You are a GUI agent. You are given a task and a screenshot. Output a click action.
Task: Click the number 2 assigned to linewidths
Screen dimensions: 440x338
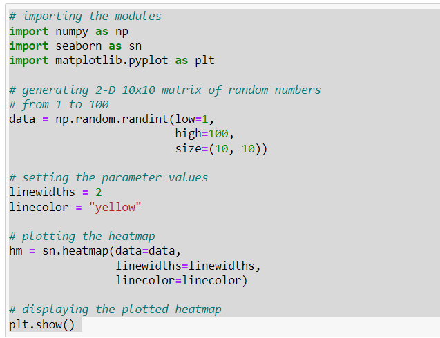99,192
